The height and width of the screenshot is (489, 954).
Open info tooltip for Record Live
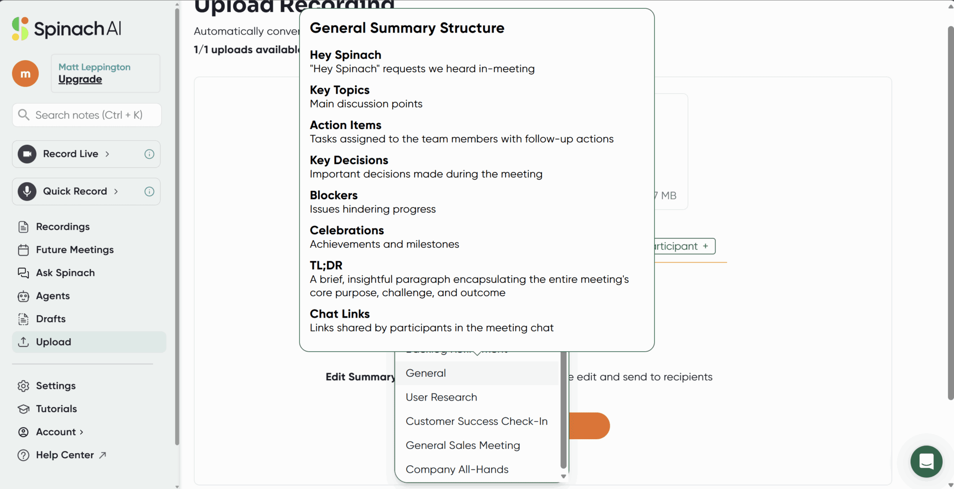pos(149,154)
